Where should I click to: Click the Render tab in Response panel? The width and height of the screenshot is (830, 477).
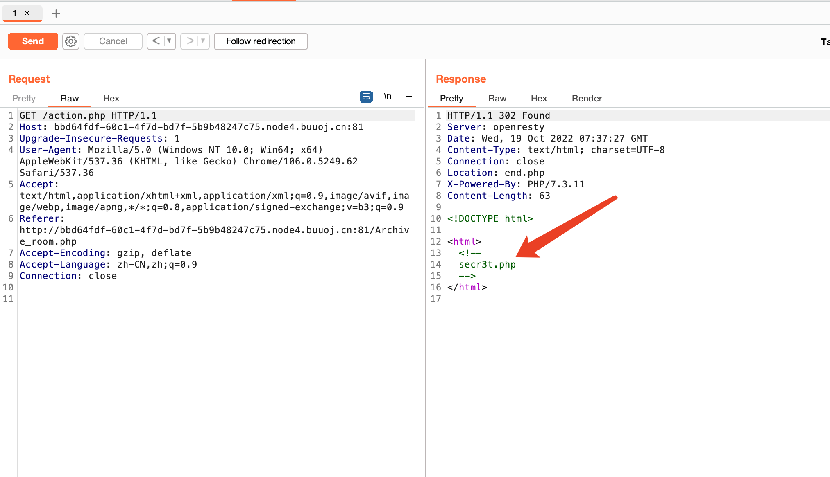(x=586, y=99)
